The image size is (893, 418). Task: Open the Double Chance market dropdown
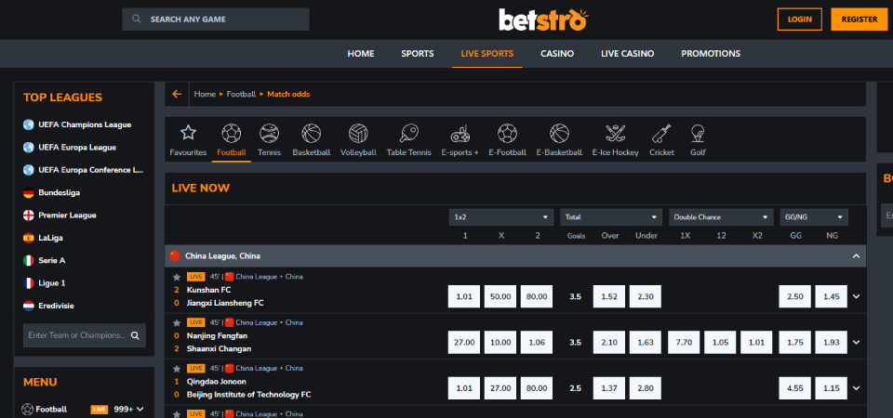[x=721, y=217]
